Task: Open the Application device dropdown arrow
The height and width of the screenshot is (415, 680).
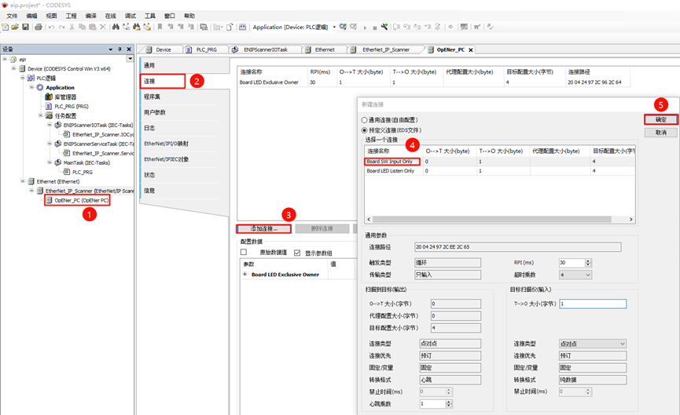Action: 334,27
